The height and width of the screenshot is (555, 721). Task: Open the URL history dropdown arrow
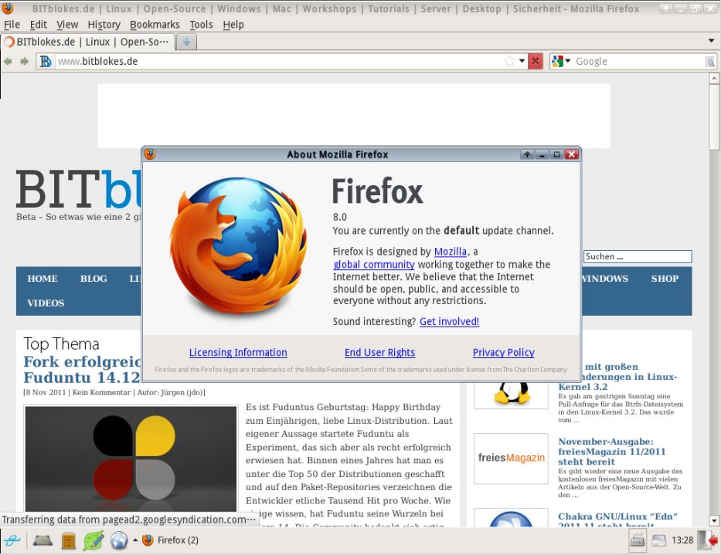point(522,61)
